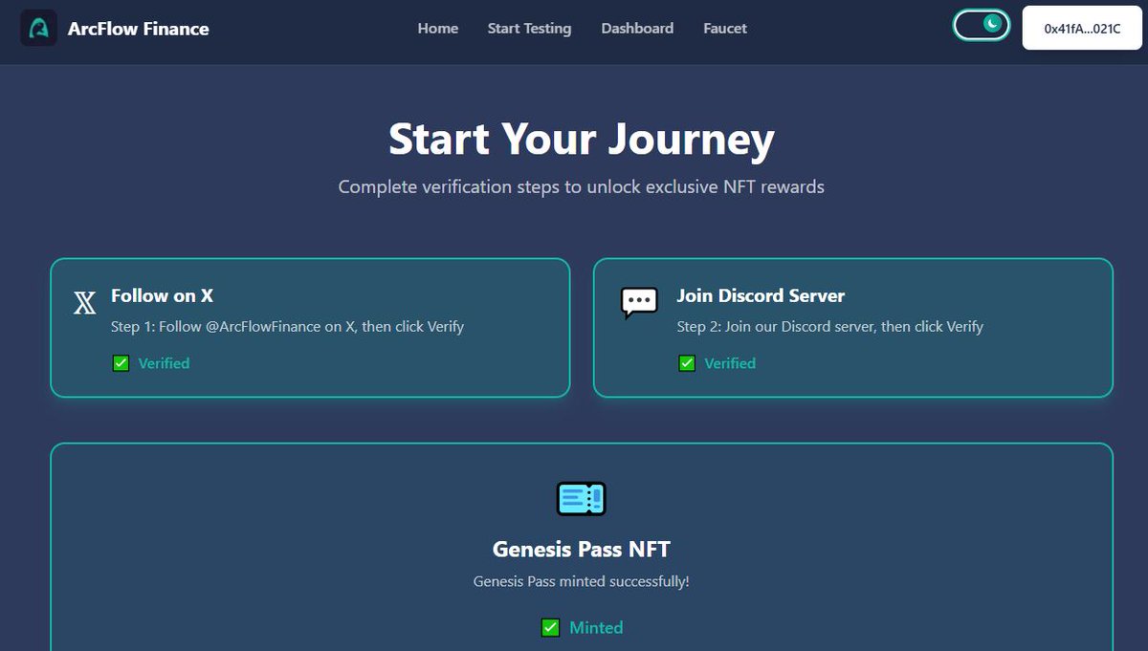Viewport: 1148px width, 651px height.
Task: Open the Start Testing page
Action: [x=529, y=28]
